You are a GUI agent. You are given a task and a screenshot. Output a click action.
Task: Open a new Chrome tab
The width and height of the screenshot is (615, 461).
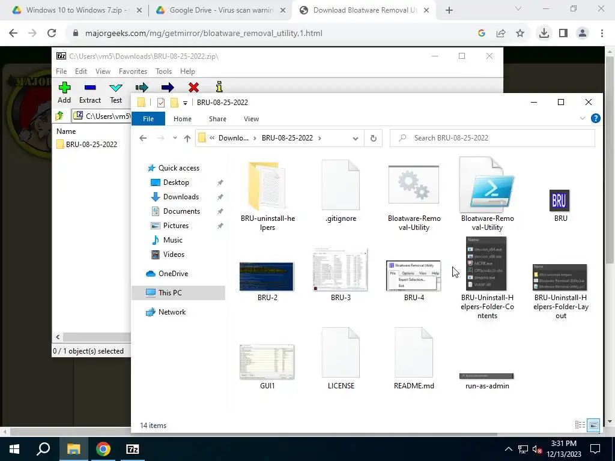click(x=449, y=11)
